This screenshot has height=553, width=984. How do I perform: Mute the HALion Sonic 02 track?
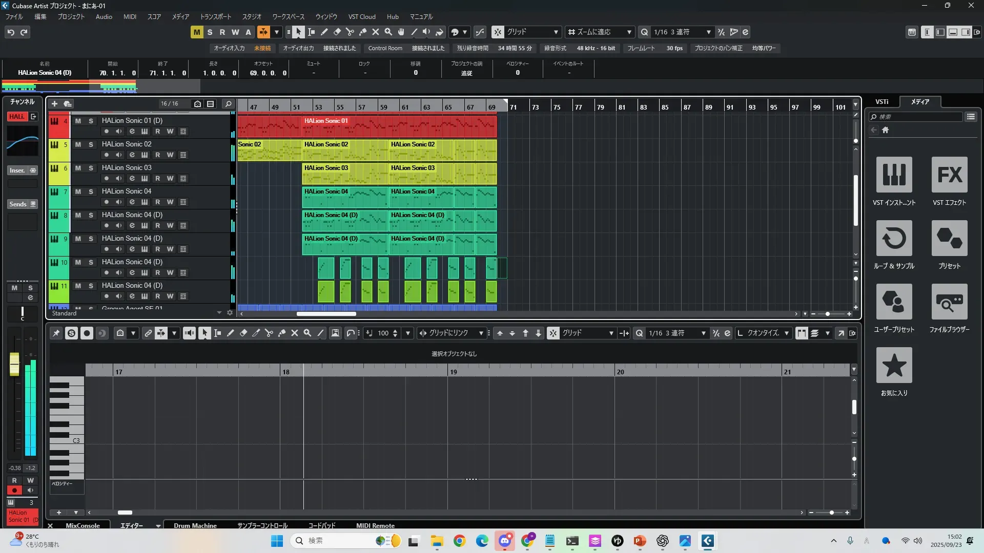(x=78, y=144)
